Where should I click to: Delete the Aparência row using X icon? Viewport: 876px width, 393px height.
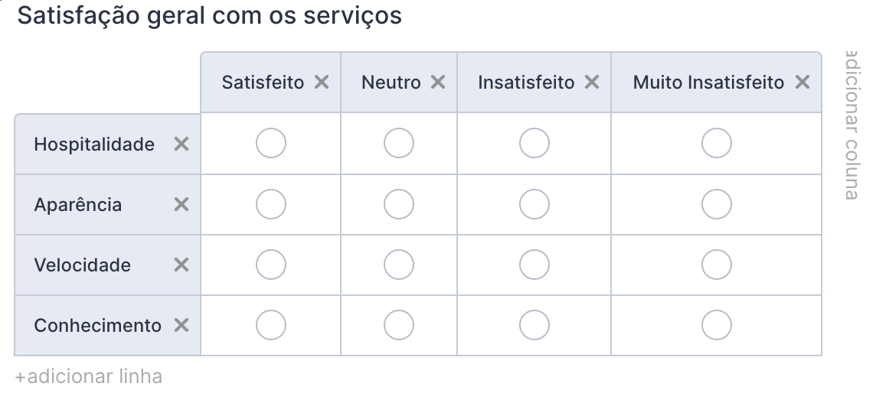tap(181, 204)
